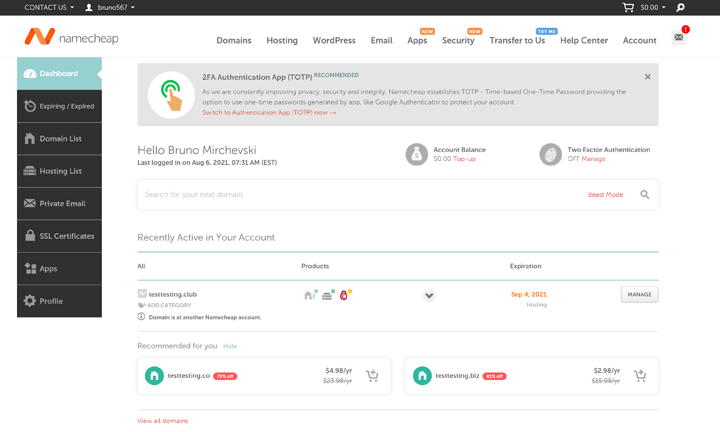Open the Transfer to Us menu

517,41
